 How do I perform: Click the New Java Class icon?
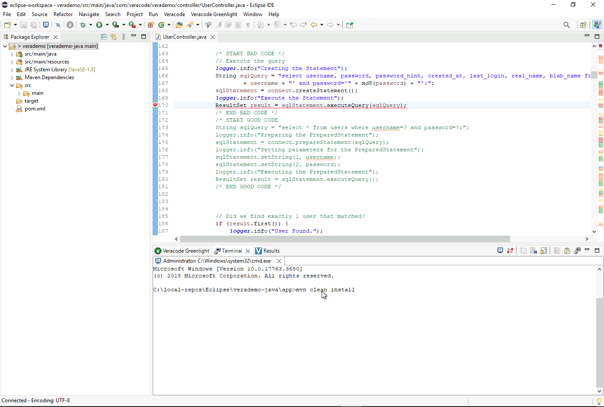click(161, 25)
